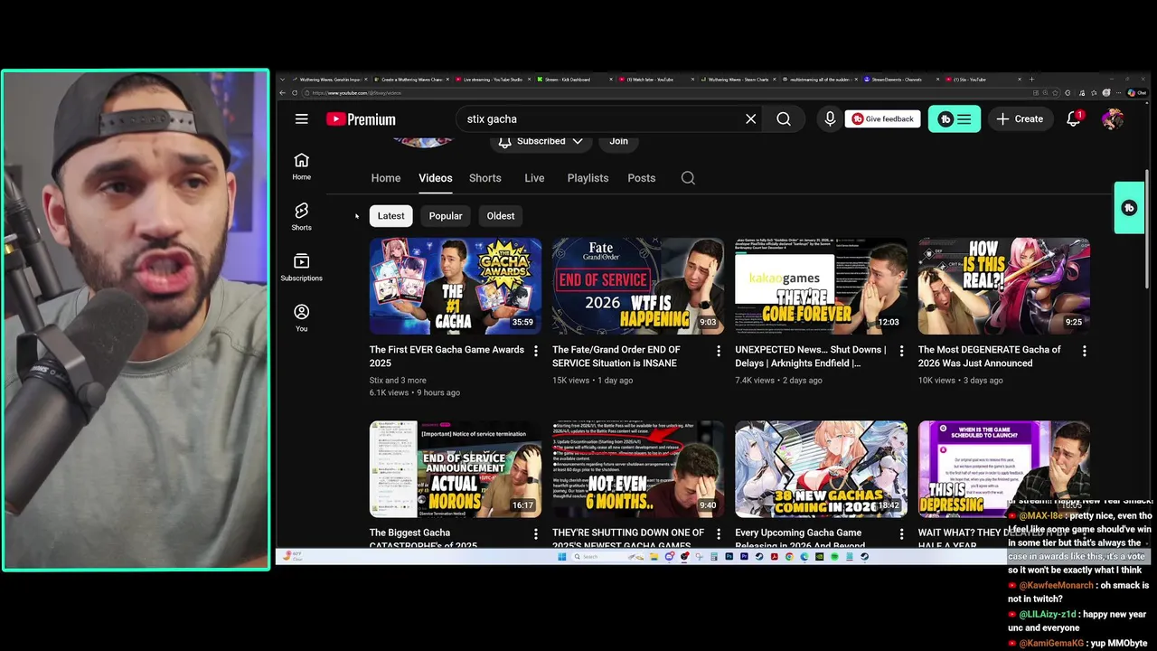Play the Not Even 6 Months 9:40 thumbnail
Image resolution: width=1157 pixels, height=651 pixels.
(638, 469)
